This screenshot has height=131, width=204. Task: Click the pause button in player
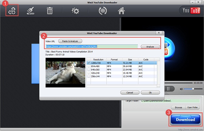pos(168,89)
